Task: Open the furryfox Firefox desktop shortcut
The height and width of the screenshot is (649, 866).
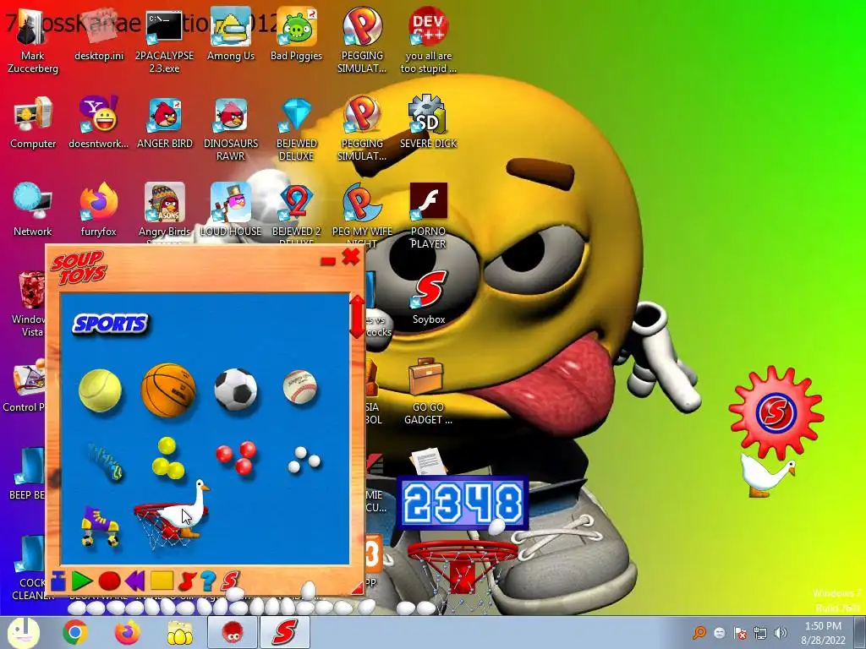Action: coord(99,210)
